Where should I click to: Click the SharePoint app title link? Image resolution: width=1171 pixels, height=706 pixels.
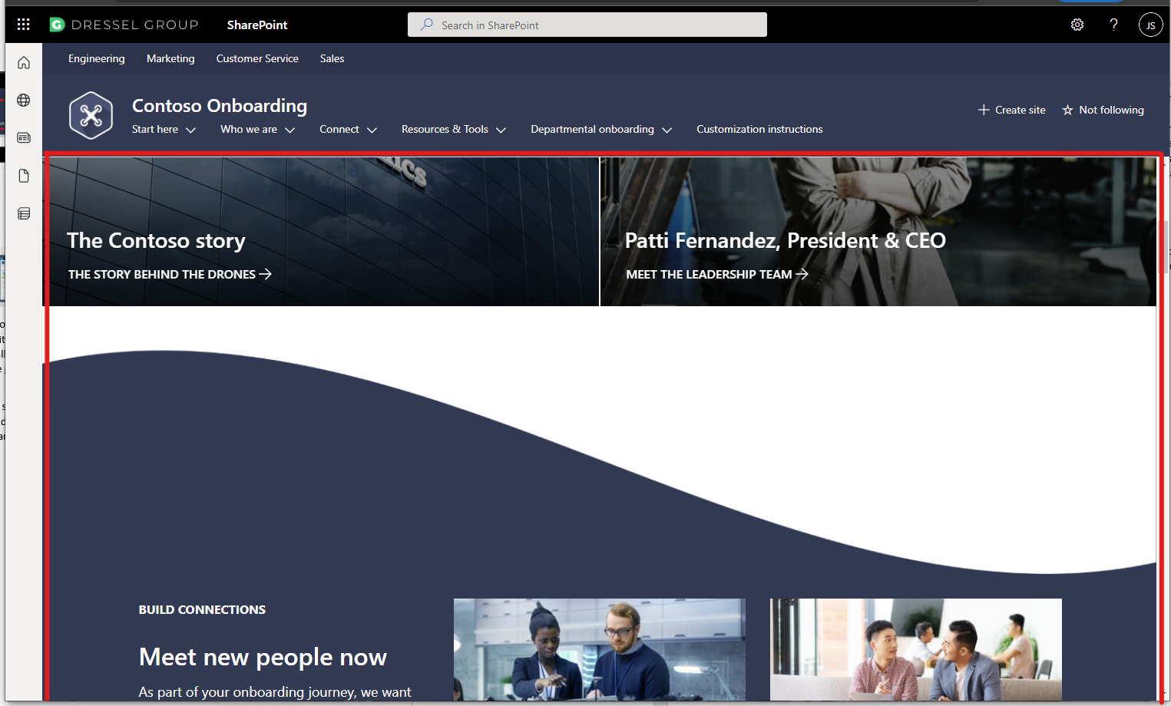click(257, 25)
